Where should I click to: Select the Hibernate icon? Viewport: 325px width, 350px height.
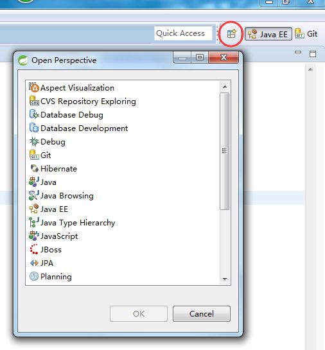coord(34,168)
